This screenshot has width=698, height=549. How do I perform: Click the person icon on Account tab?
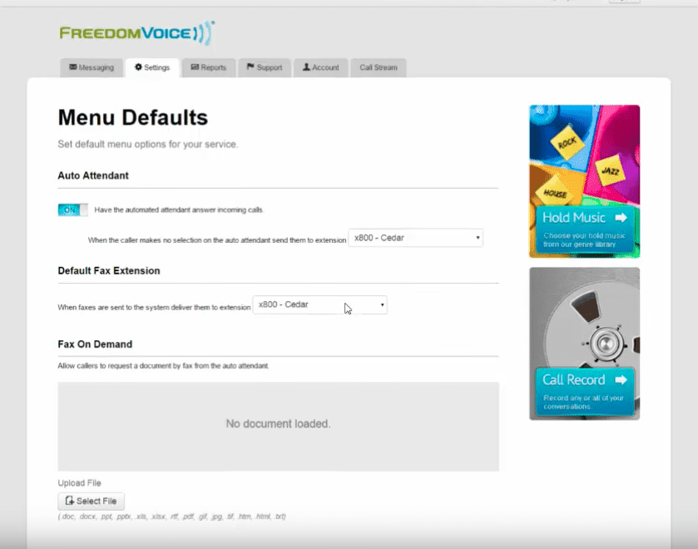(x=307, y=67)
